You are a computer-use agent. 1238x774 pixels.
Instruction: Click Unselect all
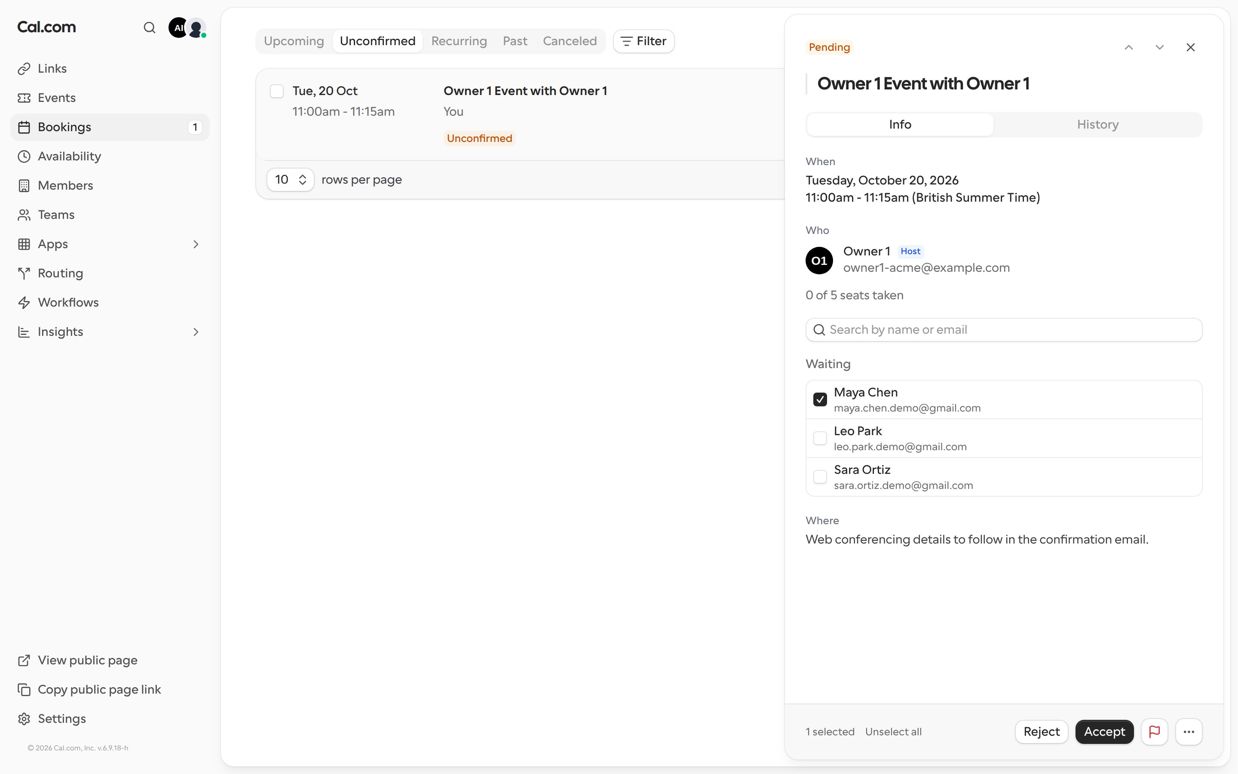click(893, 731)
